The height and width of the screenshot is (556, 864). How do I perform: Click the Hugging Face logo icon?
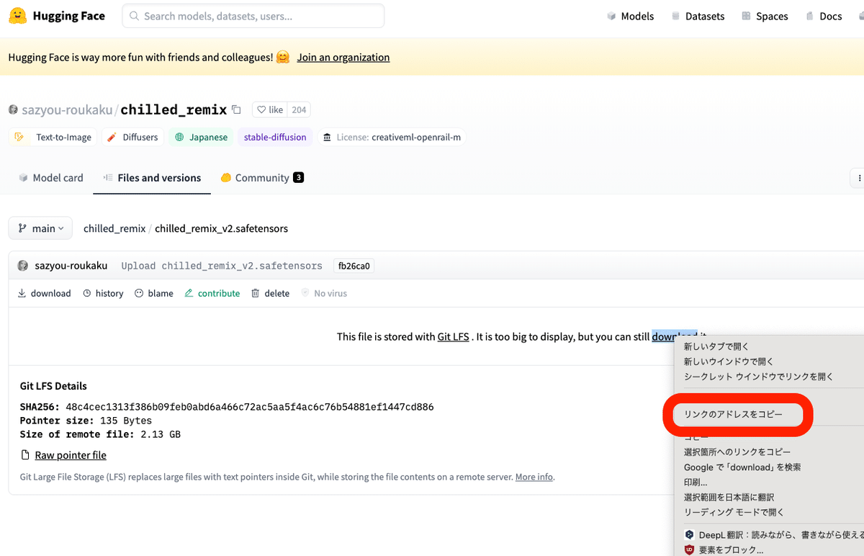18,16
